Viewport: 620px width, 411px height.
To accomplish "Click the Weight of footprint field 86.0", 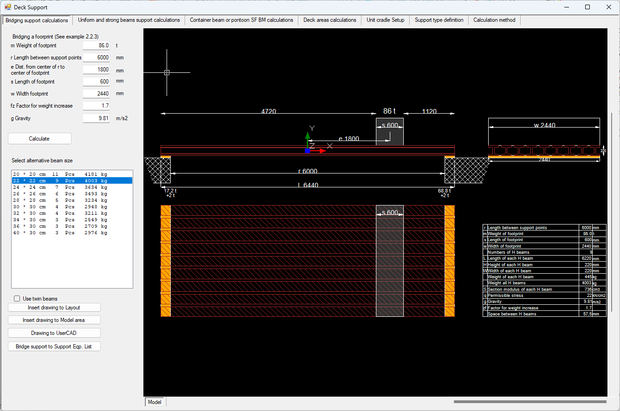I will [97, 45].
